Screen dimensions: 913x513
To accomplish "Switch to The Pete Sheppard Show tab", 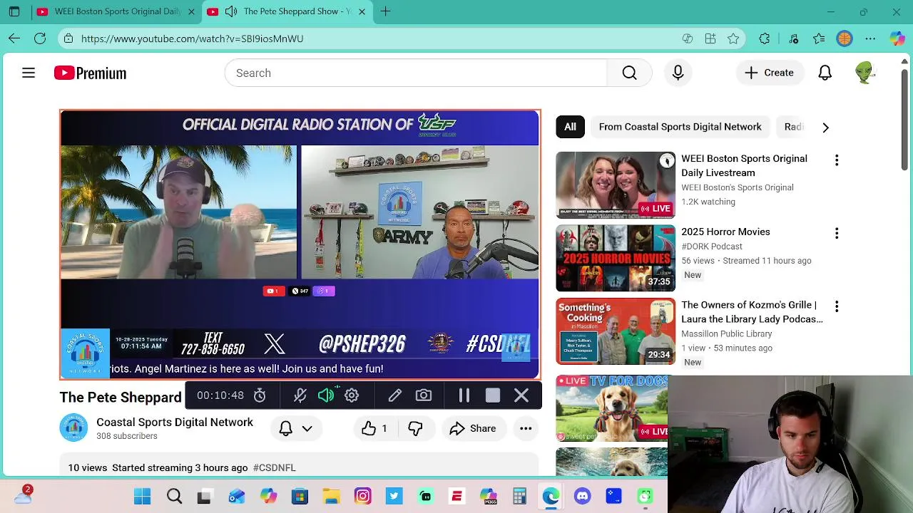I will click(x=289, y=11).
